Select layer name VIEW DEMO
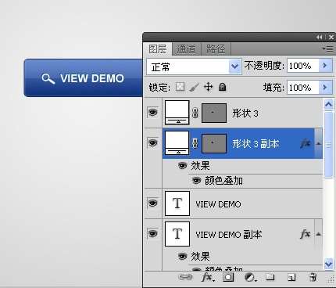Image resolution: width=336 pixels, height=288 pixels. (x=218, y=204)
